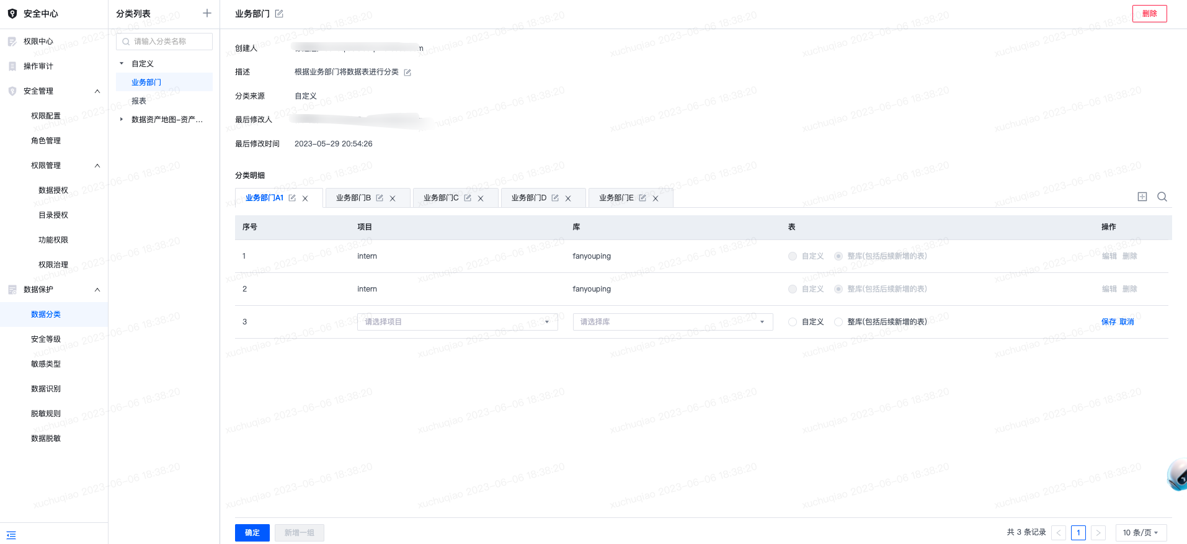Close the 业务部门E tab
This screenshot has height=544, width=1187.
(x=656, y=198)
